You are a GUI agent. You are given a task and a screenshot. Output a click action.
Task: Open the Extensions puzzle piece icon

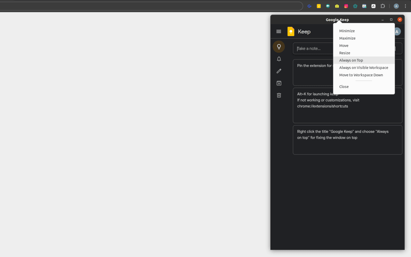[x=383, y=6]
